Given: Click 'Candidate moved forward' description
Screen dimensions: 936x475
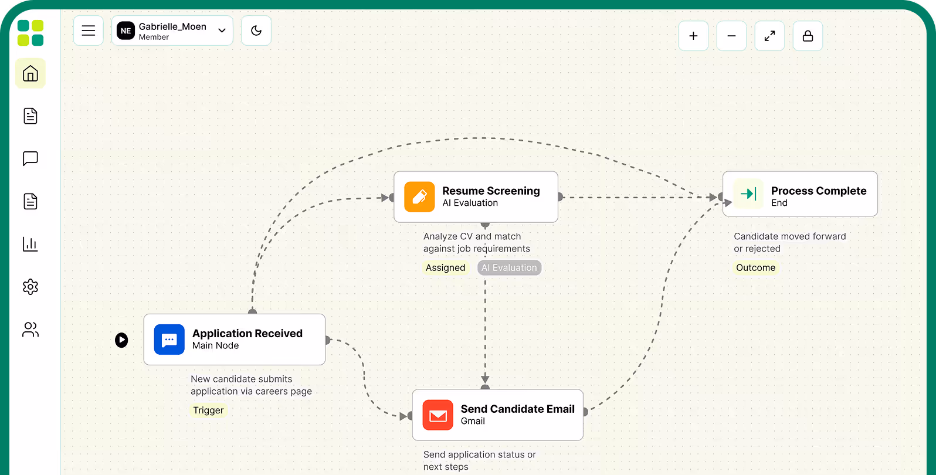Looking at the screenshot, I should (790, 236).
